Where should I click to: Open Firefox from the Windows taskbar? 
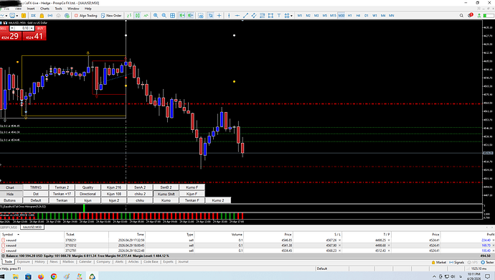pyautogui.click(x=41, y=276)
